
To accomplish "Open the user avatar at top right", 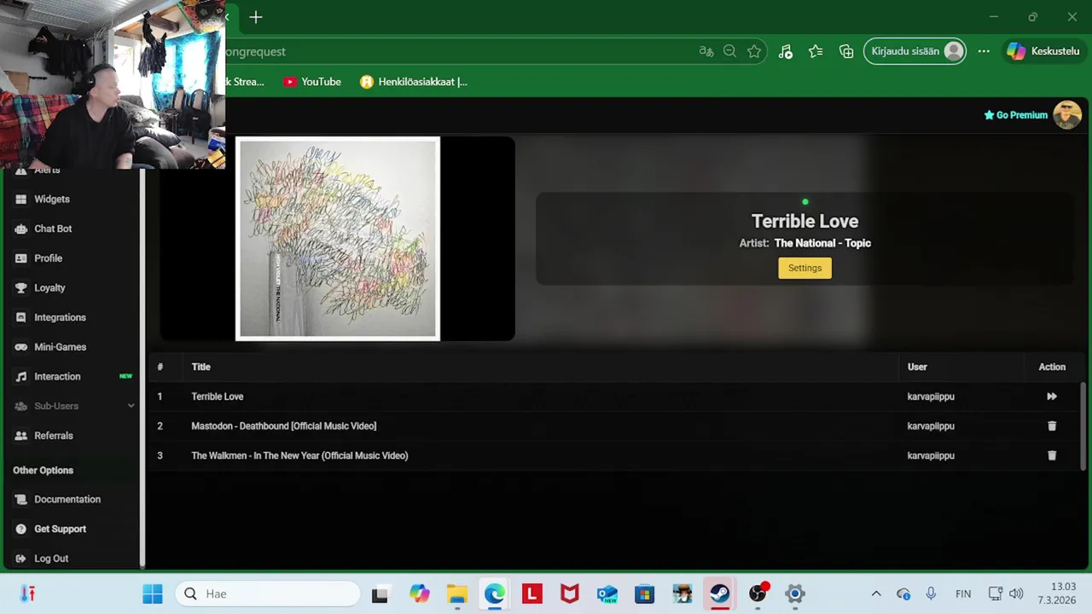I will pos(1066,115).
